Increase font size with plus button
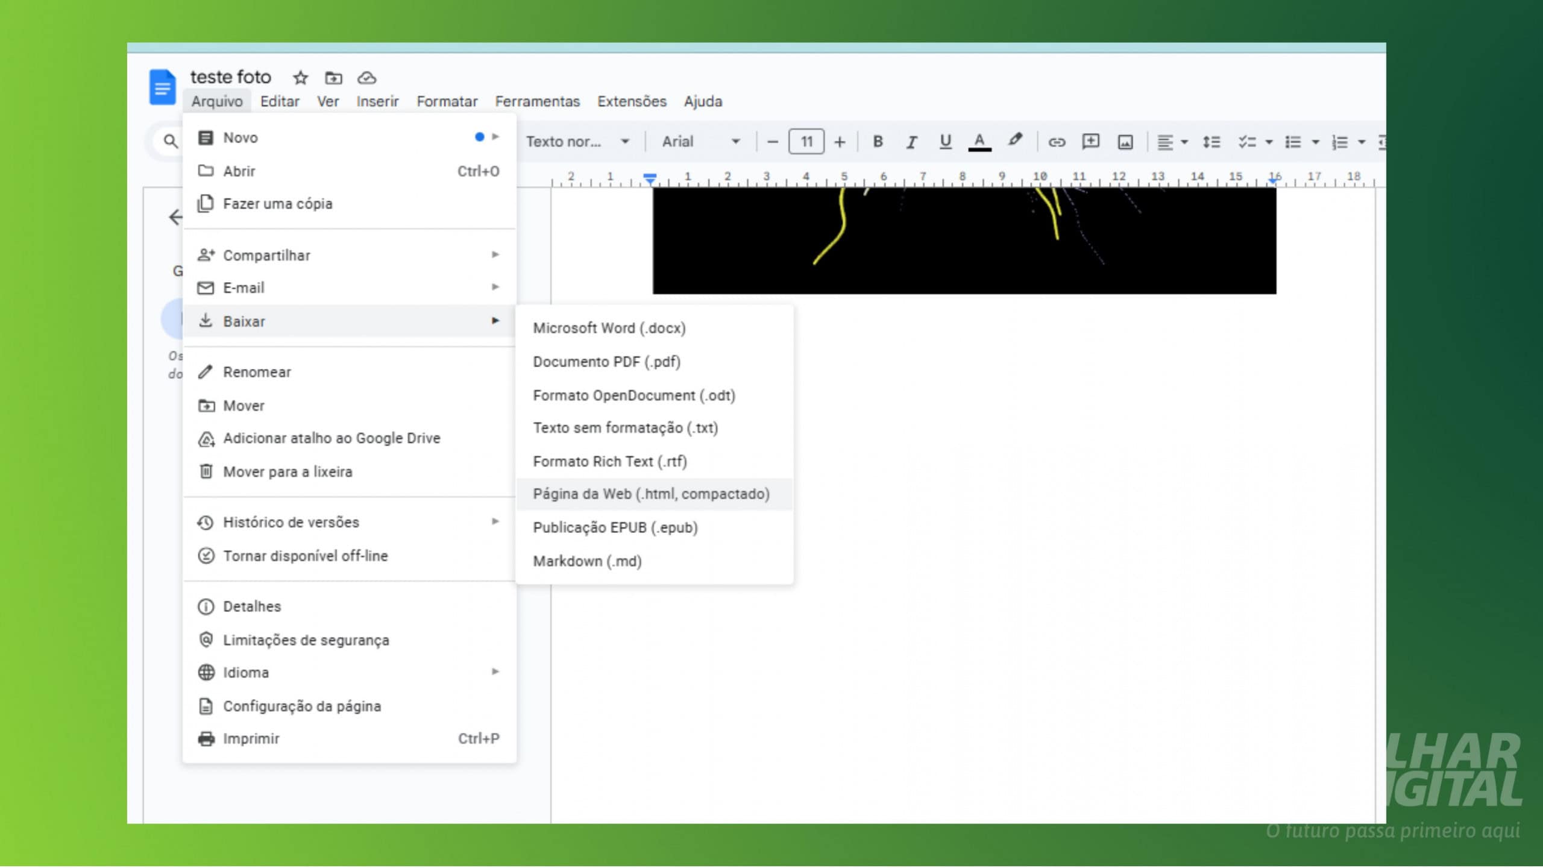This screenshot has width=1543, height=868. pos(839,142)
